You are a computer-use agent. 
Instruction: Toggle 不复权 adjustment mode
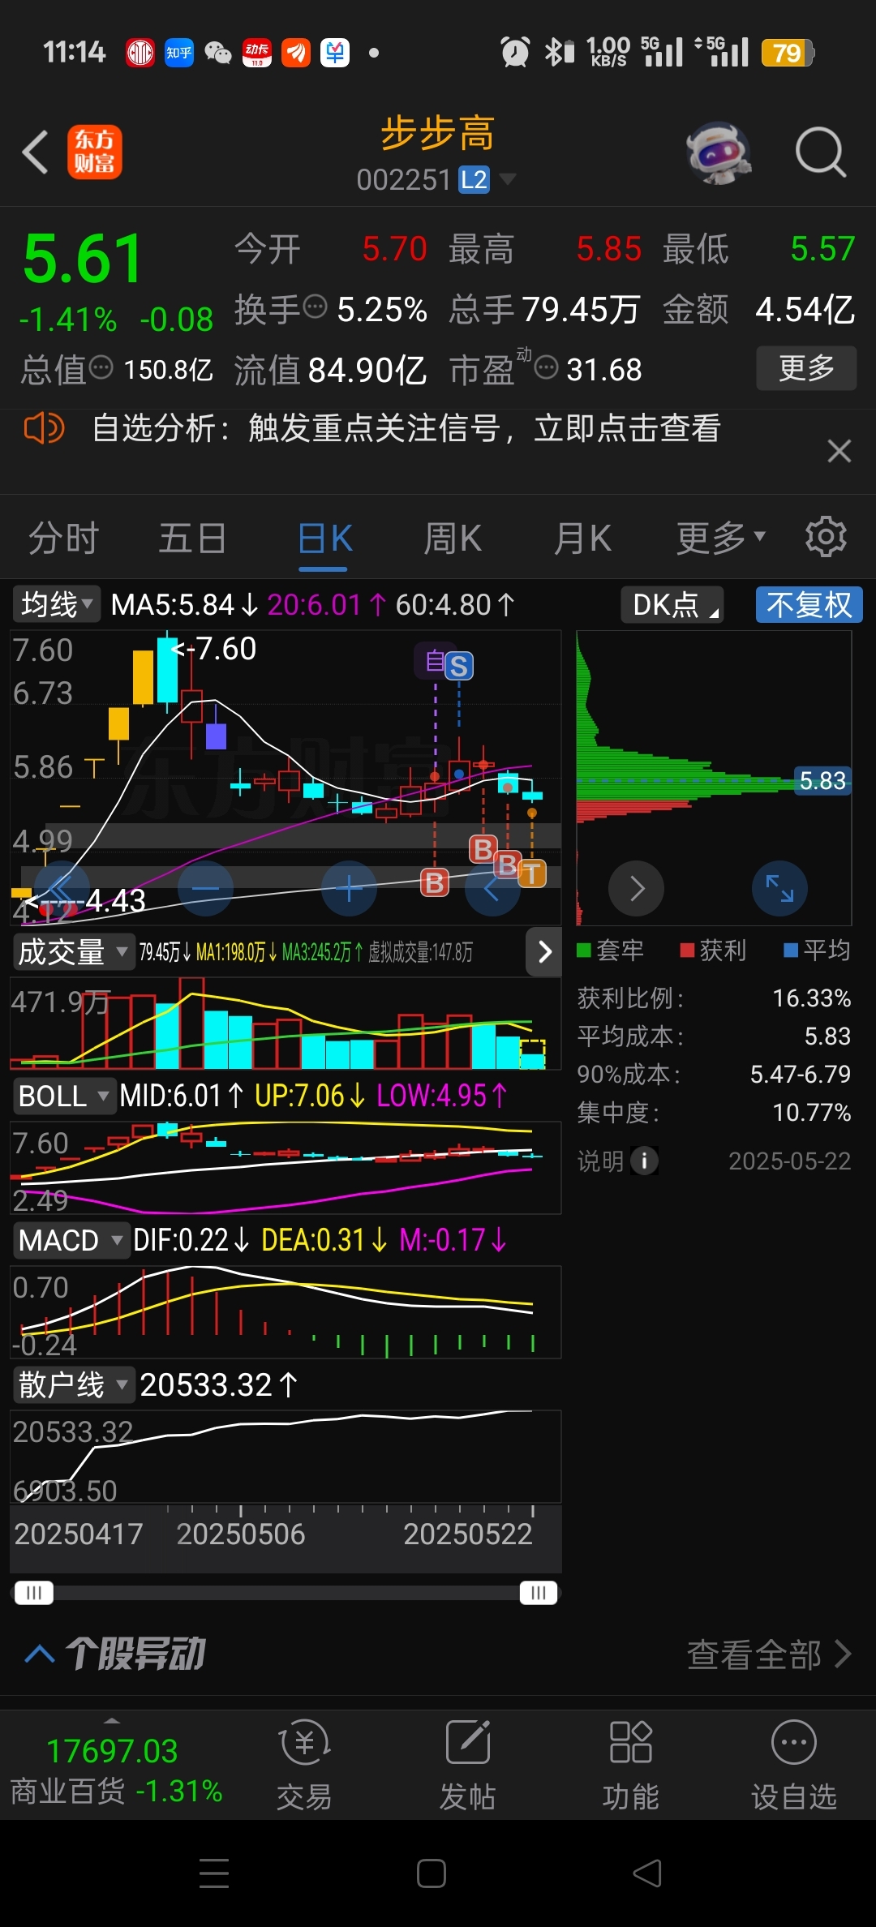point(809,604)
